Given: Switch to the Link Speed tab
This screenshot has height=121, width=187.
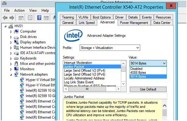Looking at the screenshot, I should tap(87, 23).
